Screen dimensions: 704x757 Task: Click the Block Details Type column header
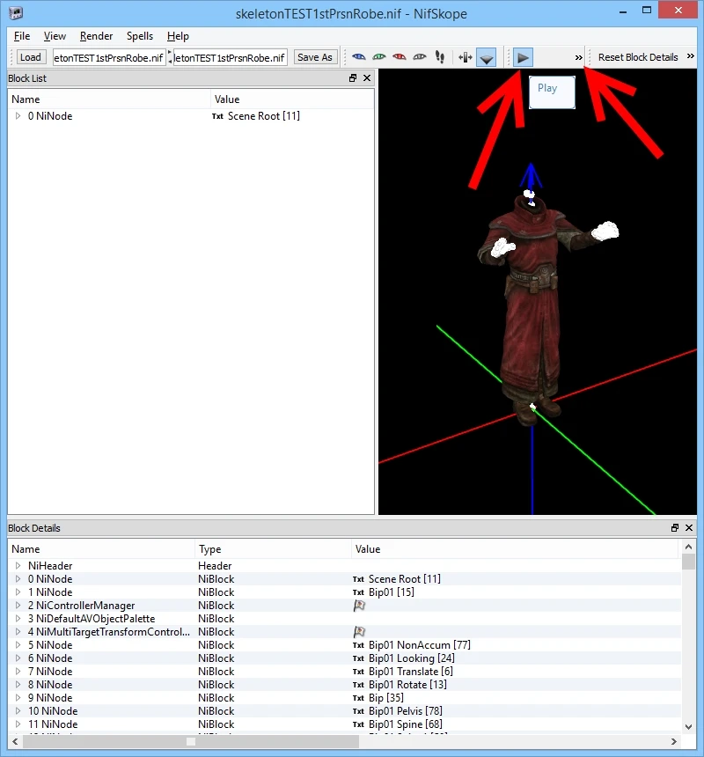pos(273,549)
